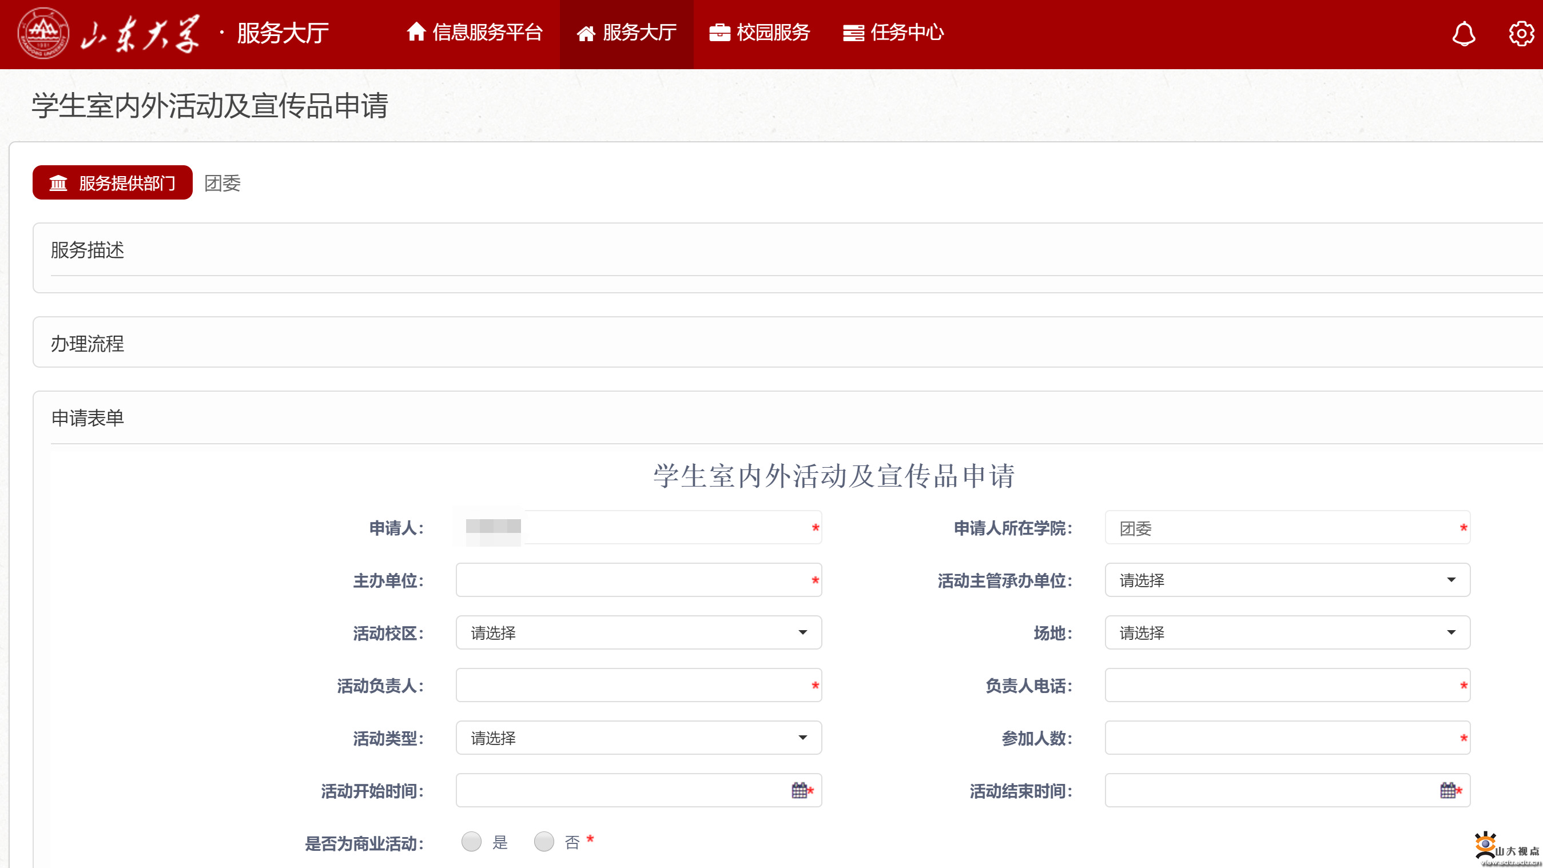Screen dimensions: 1543x868
Task: Click the building icon in 服务提供部门
Action: click(x=58, y=183)
